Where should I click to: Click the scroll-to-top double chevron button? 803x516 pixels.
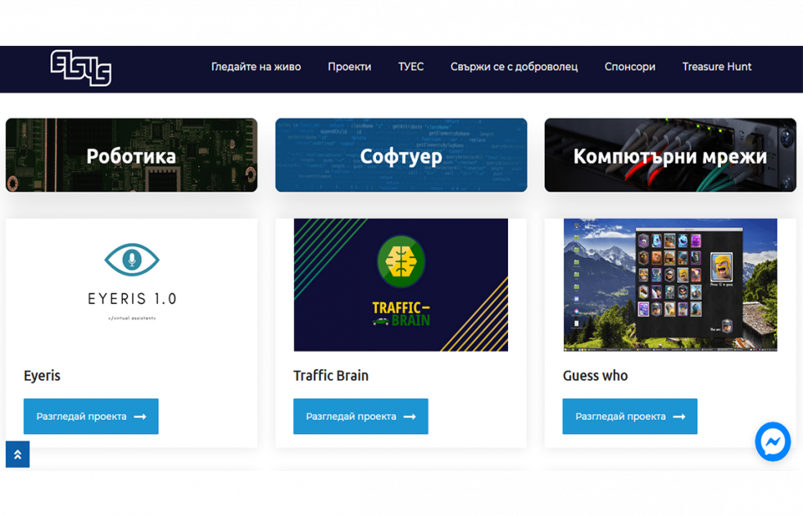click(17, 455)
